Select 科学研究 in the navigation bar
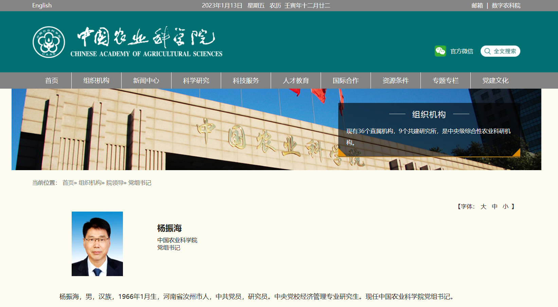This screenshot has width=558, height=307. 196,80
